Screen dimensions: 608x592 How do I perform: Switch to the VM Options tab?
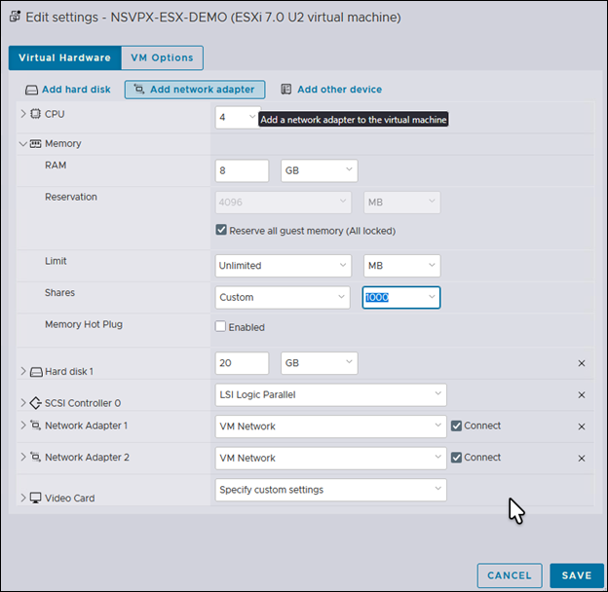coord(162,57)
